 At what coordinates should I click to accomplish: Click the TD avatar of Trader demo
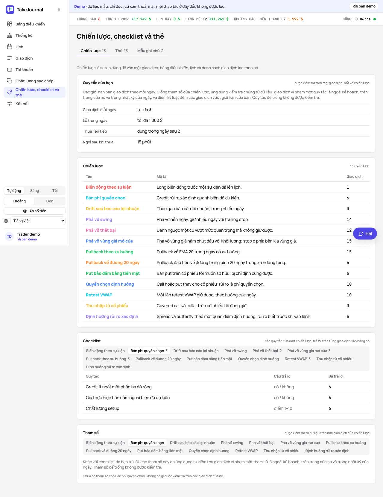9,237
